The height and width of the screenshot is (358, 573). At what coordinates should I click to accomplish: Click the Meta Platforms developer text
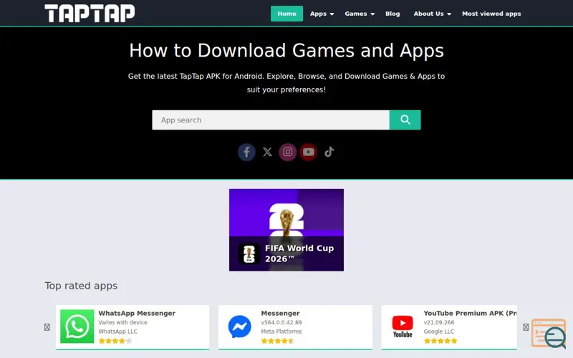[x=281, y=332]
